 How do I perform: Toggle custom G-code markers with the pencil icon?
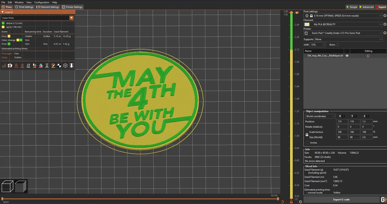pos(53,65)
